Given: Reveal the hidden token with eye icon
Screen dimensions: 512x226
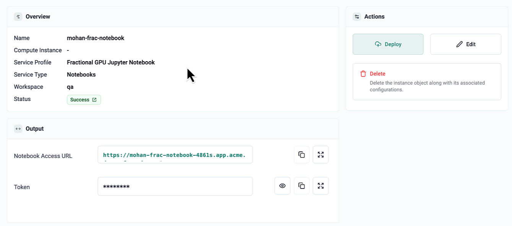Looking at the screenshot, I should tap(282, 186).
